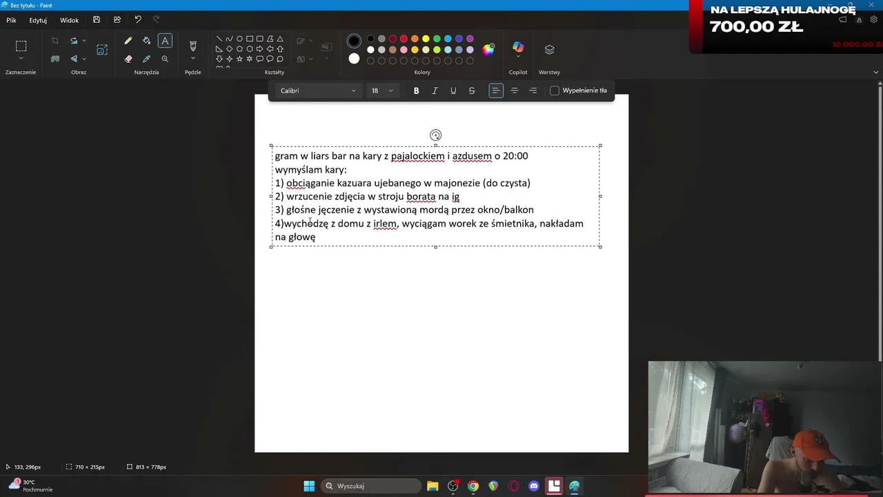
Task: Expand the selection options chevron
Action: [21, 59]
